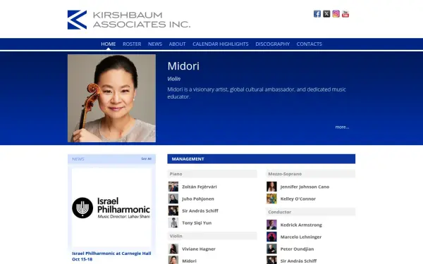Viewport: 423px width, 264px height.
Task: Open Juho Pohjonen's artist page link
Action: coord(198,199)
